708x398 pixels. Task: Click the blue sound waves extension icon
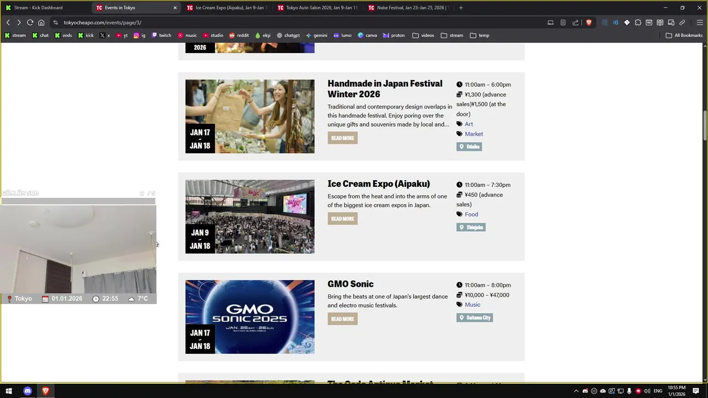point(616,23)
